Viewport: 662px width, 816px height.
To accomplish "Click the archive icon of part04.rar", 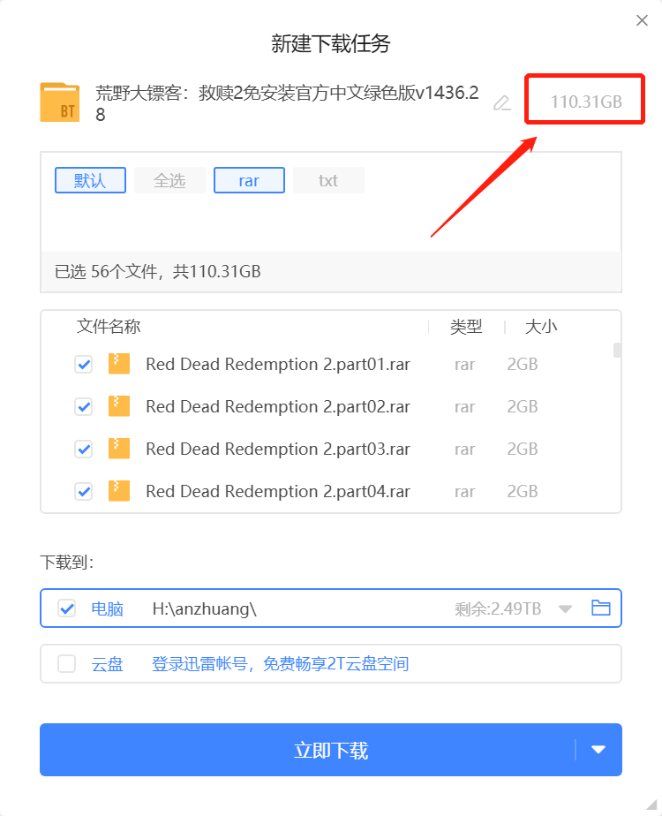I will (118, 491).
